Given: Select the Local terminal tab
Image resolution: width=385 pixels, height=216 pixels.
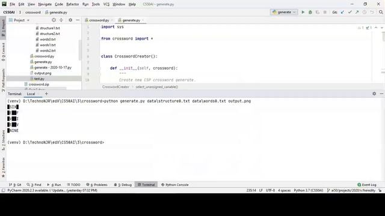Looking at the screenshot, I should pyautogui.click(x=31, y=94).
